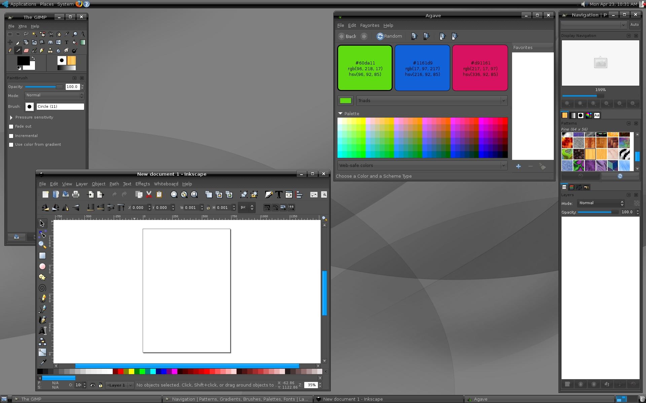This screenshot has width=646, height=403.
Task: Open the Favorites menu in Agave
Action: [x=369, y=25]
